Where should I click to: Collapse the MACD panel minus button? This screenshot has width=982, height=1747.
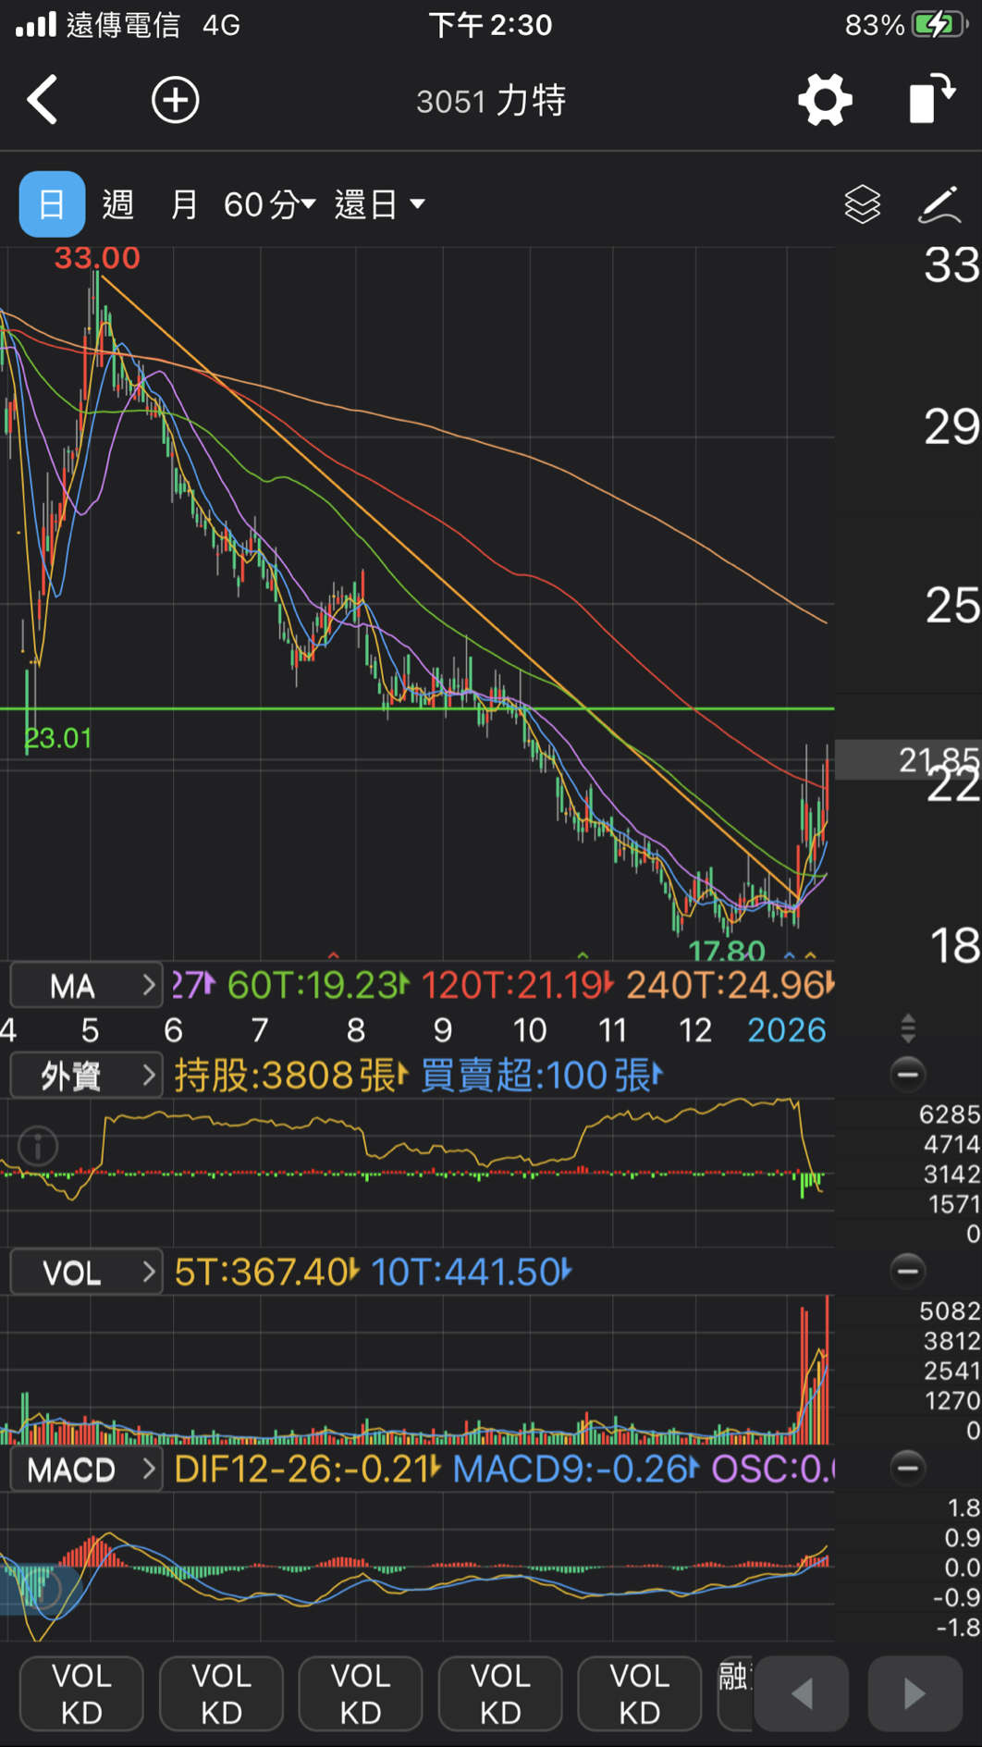908,1468
